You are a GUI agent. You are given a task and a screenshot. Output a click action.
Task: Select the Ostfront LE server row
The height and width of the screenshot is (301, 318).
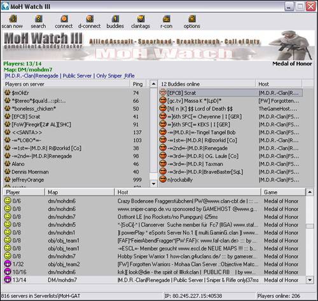coord(155,217)
